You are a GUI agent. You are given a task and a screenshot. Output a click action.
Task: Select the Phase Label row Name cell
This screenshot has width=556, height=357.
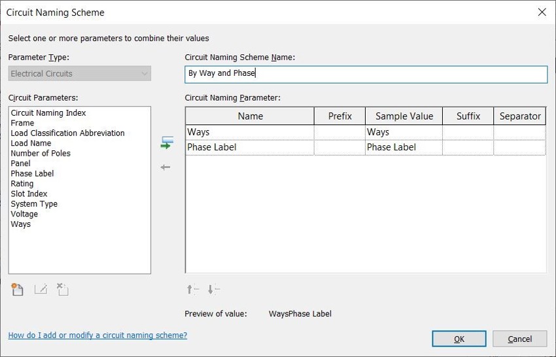coord(250,147)
